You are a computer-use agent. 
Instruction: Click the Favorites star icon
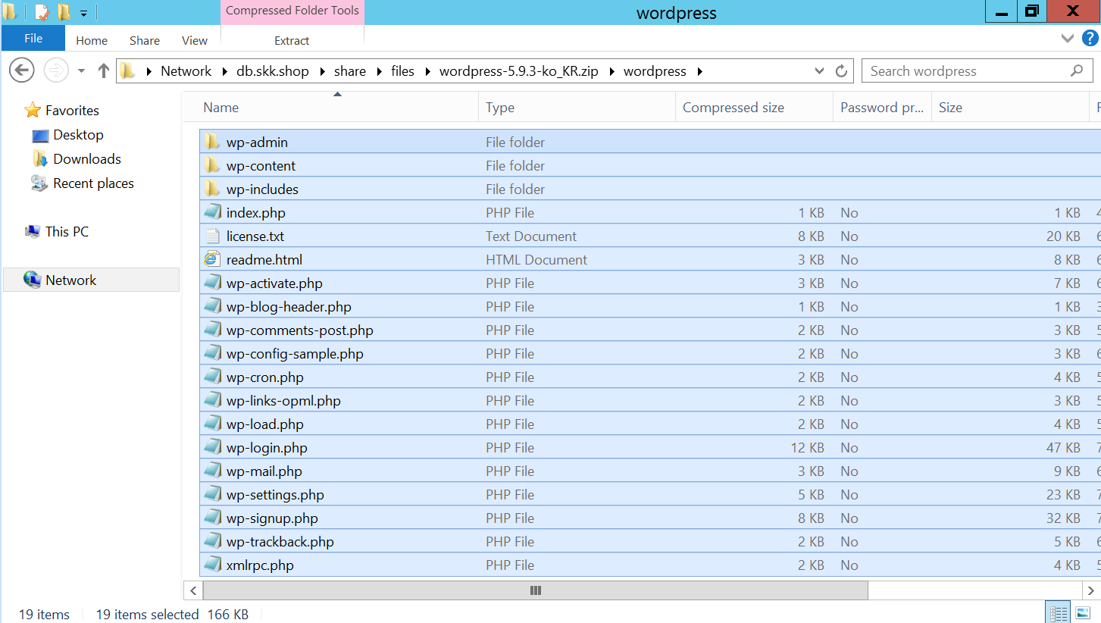[x=33, y=111]
